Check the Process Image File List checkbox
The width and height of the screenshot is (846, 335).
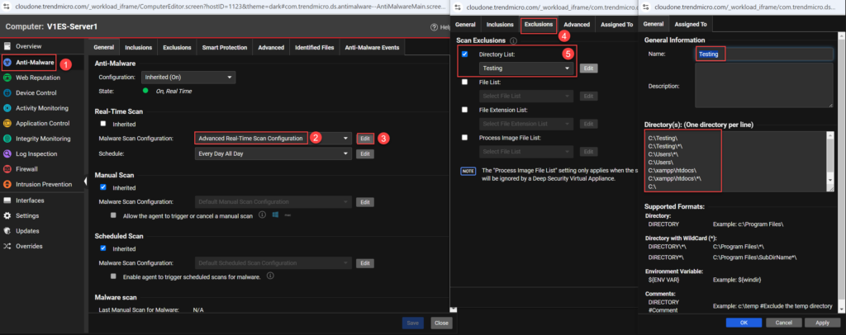(x=464, y=137)
